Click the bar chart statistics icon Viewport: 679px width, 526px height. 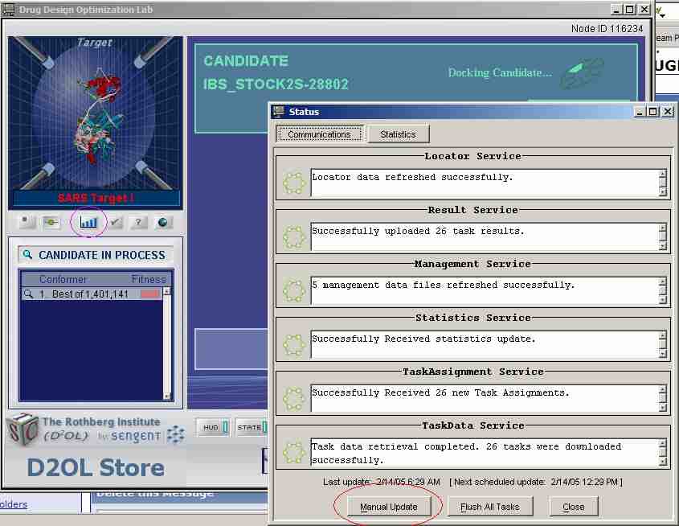88,223
